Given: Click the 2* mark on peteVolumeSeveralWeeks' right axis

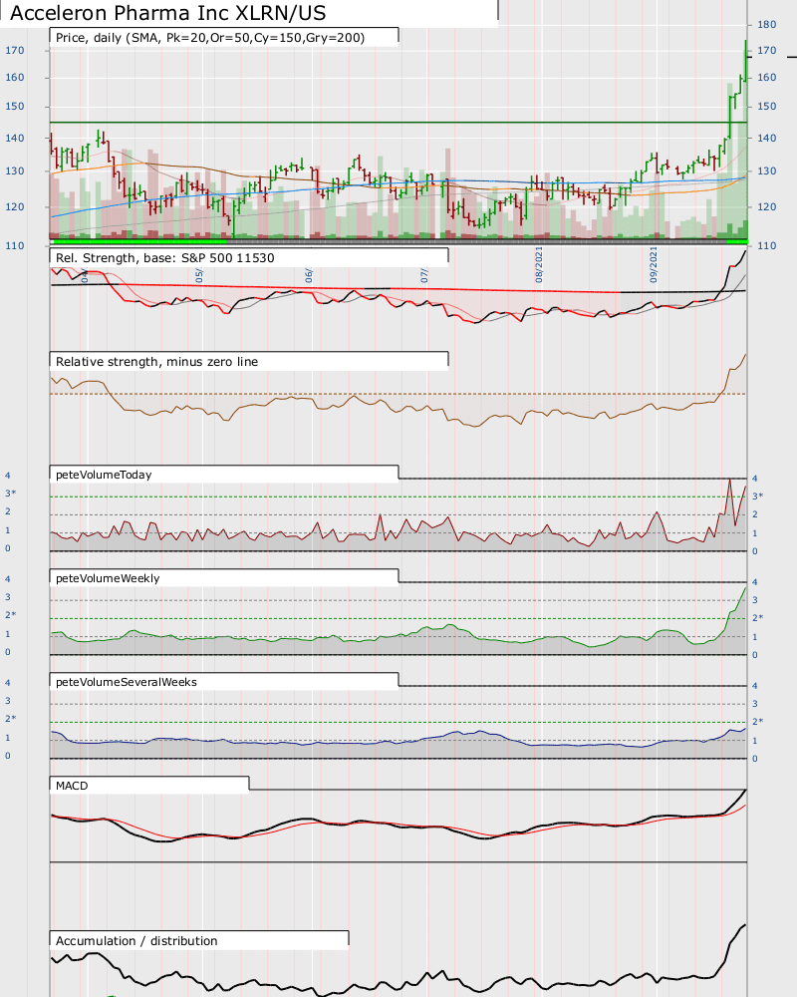Looking at the screenshot, I should (757, 721).
